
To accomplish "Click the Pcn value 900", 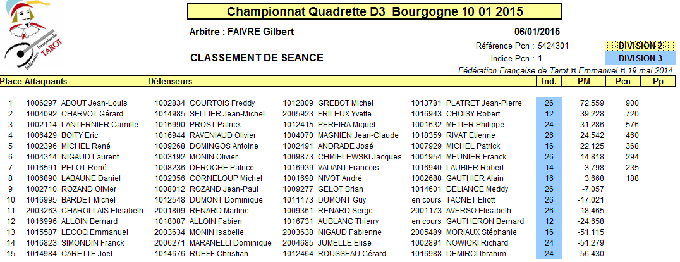I will [632, 103].
